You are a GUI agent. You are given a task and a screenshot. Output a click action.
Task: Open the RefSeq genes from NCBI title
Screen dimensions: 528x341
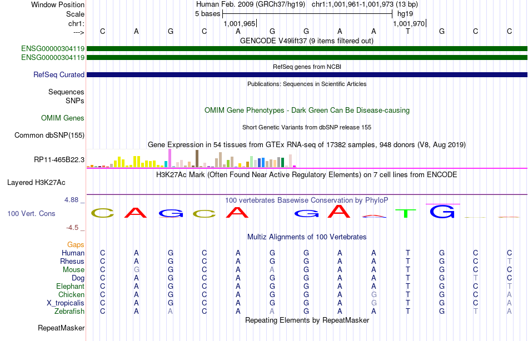(307, 67)
